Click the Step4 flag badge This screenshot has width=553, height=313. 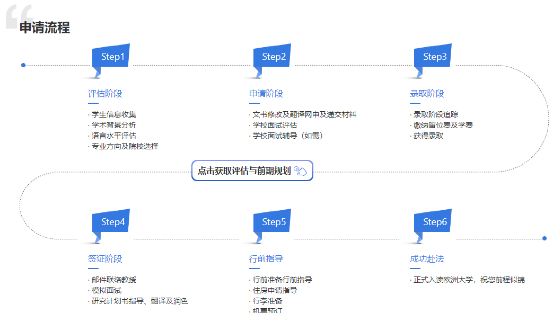tap(111, 222)
